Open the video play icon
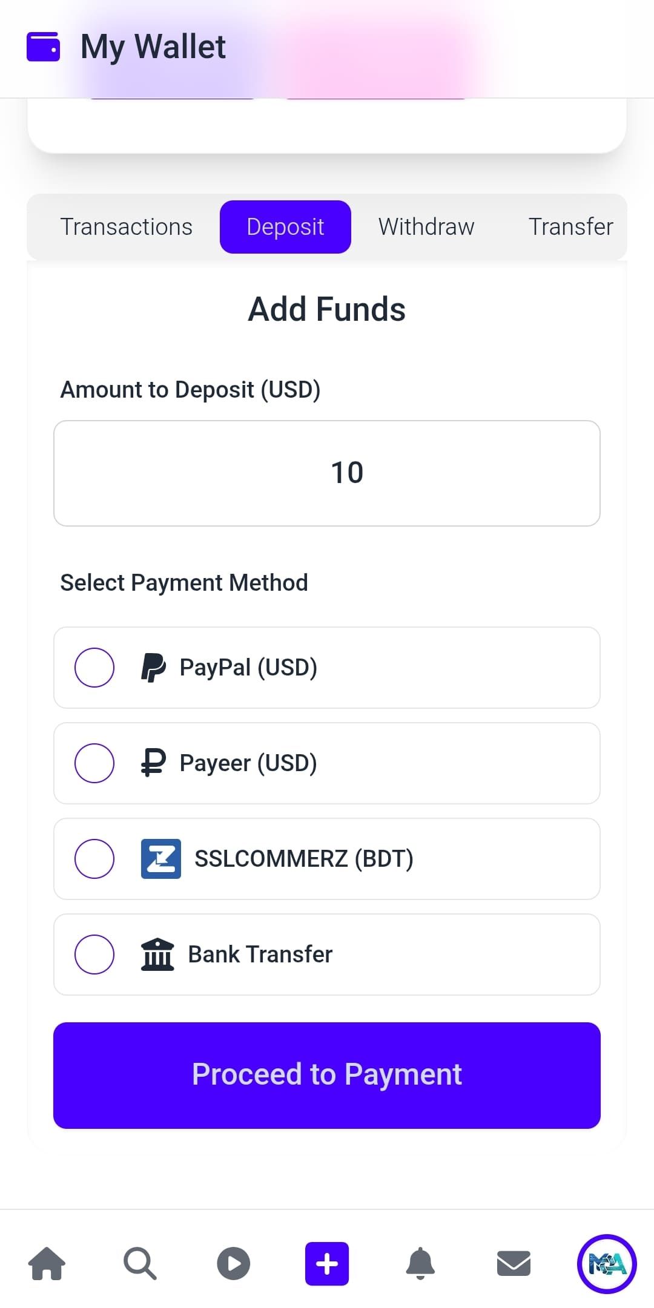Viewport: 654px width, 1308px height. (x=233, y=1263)
